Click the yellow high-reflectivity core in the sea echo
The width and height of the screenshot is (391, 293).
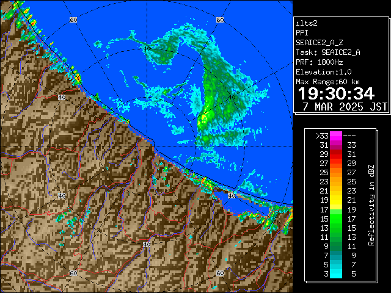(203, 118)
